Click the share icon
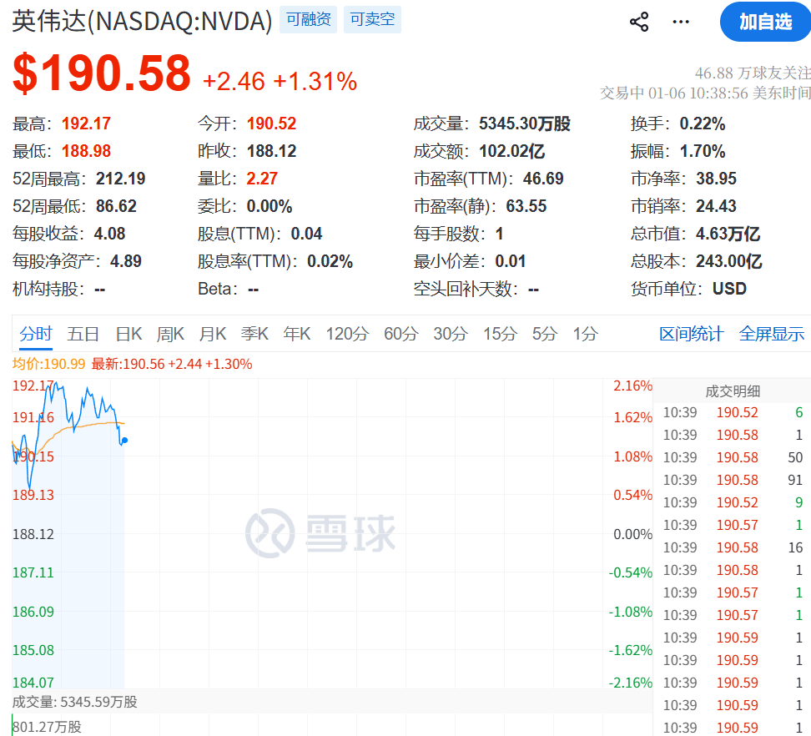 click(x=639, y=22)
